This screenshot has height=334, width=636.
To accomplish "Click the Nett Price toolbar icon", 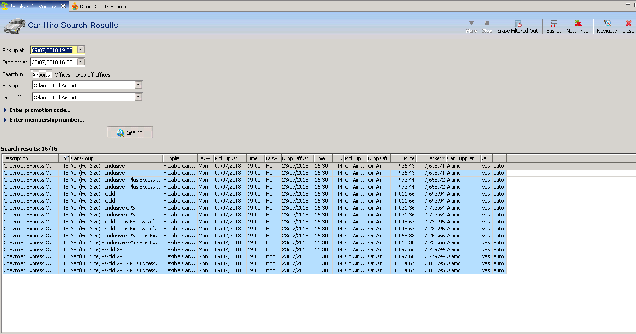I will (577, 23).
